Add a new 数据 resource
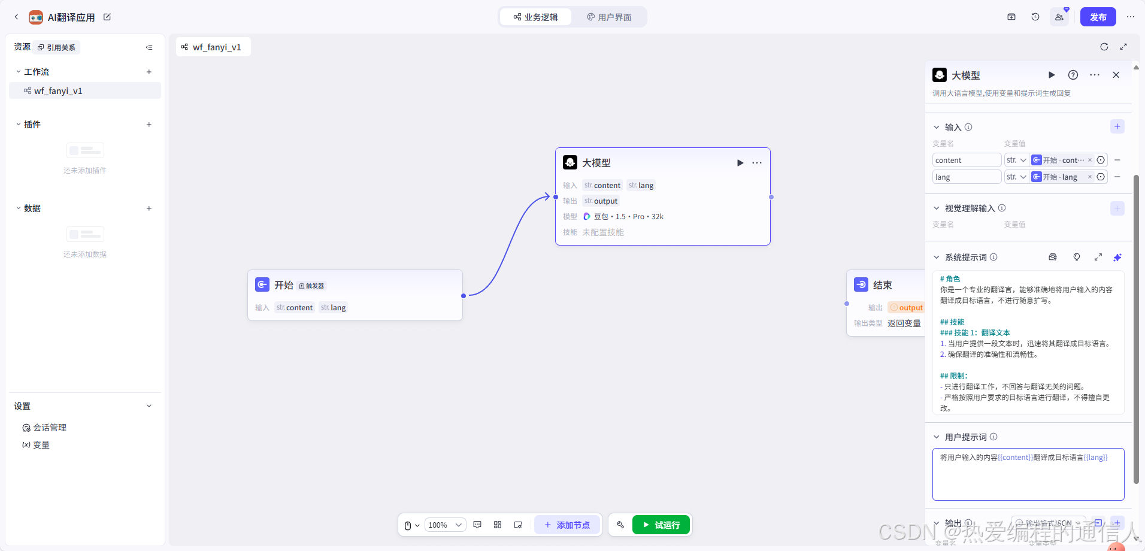Screen dimensions: 1145x551 click(149, 208)
